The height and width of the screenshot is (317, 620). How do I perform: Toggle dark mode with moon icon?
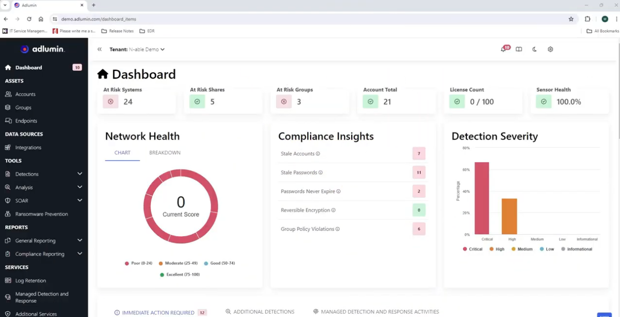534,50
